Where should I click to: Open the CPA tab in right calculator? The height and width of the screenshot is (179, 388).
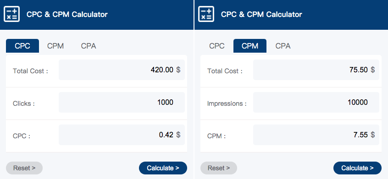coord(283,46)
